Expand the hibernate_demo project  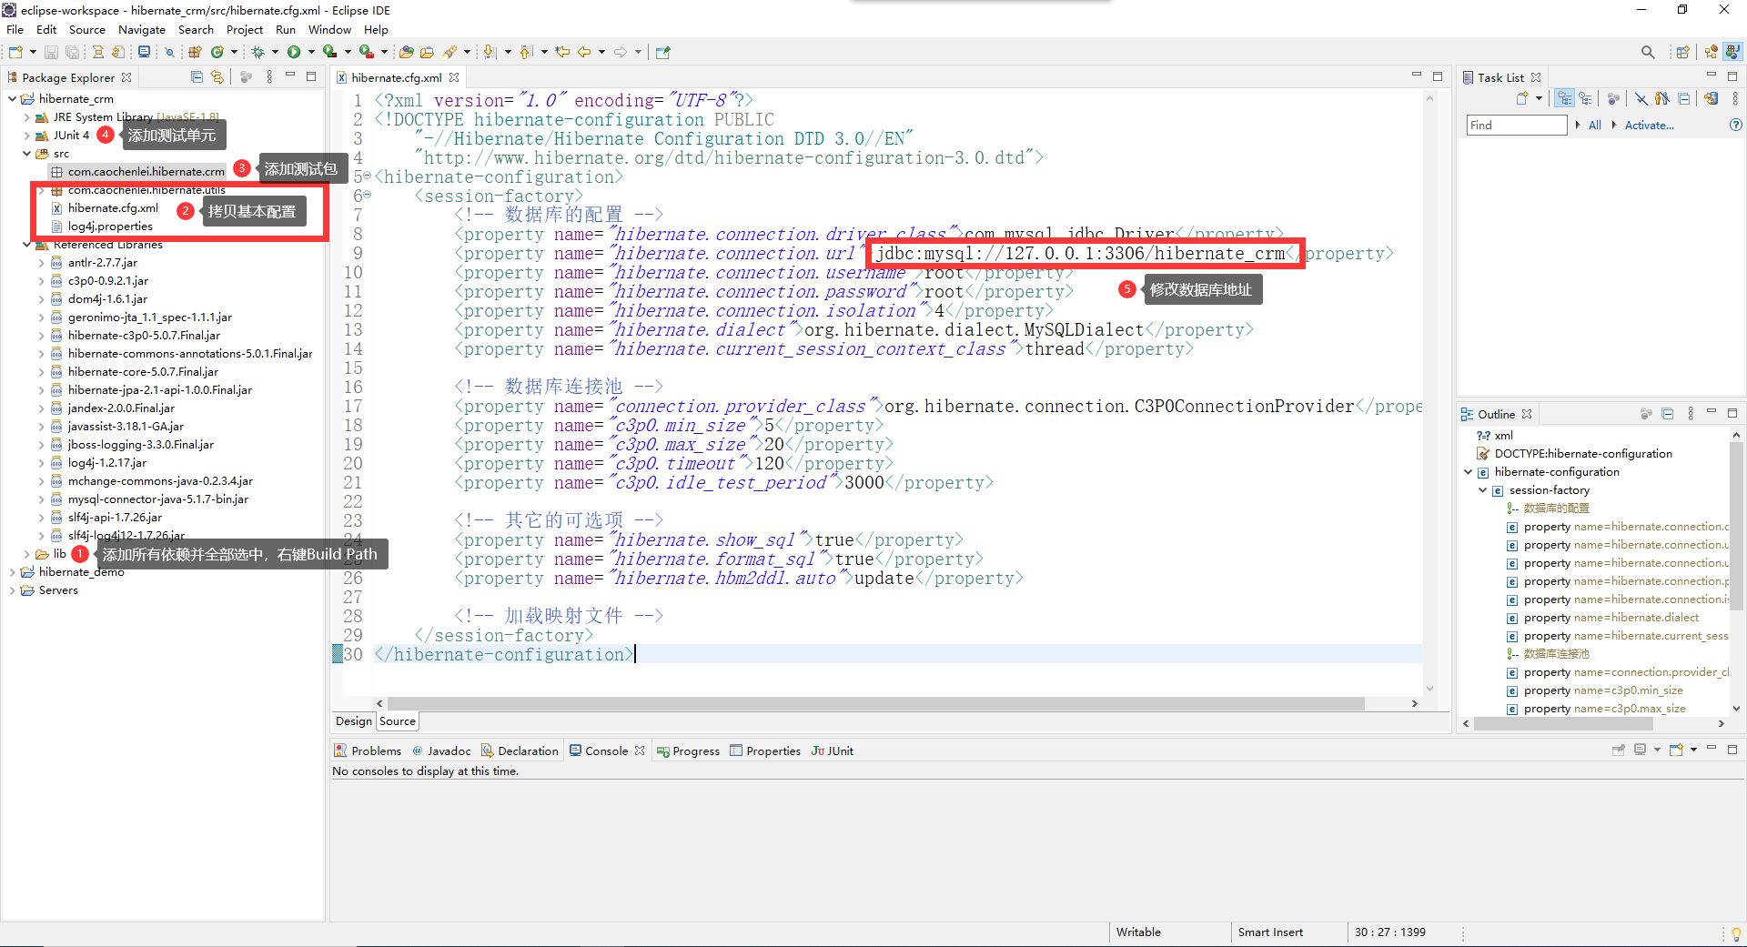tap(12, 571)
